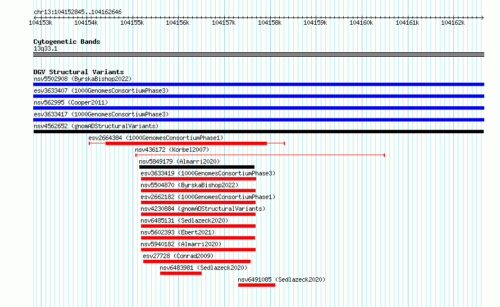Select the red bar under nsv5602393
The image size is (500, 307).
[198, 238]
